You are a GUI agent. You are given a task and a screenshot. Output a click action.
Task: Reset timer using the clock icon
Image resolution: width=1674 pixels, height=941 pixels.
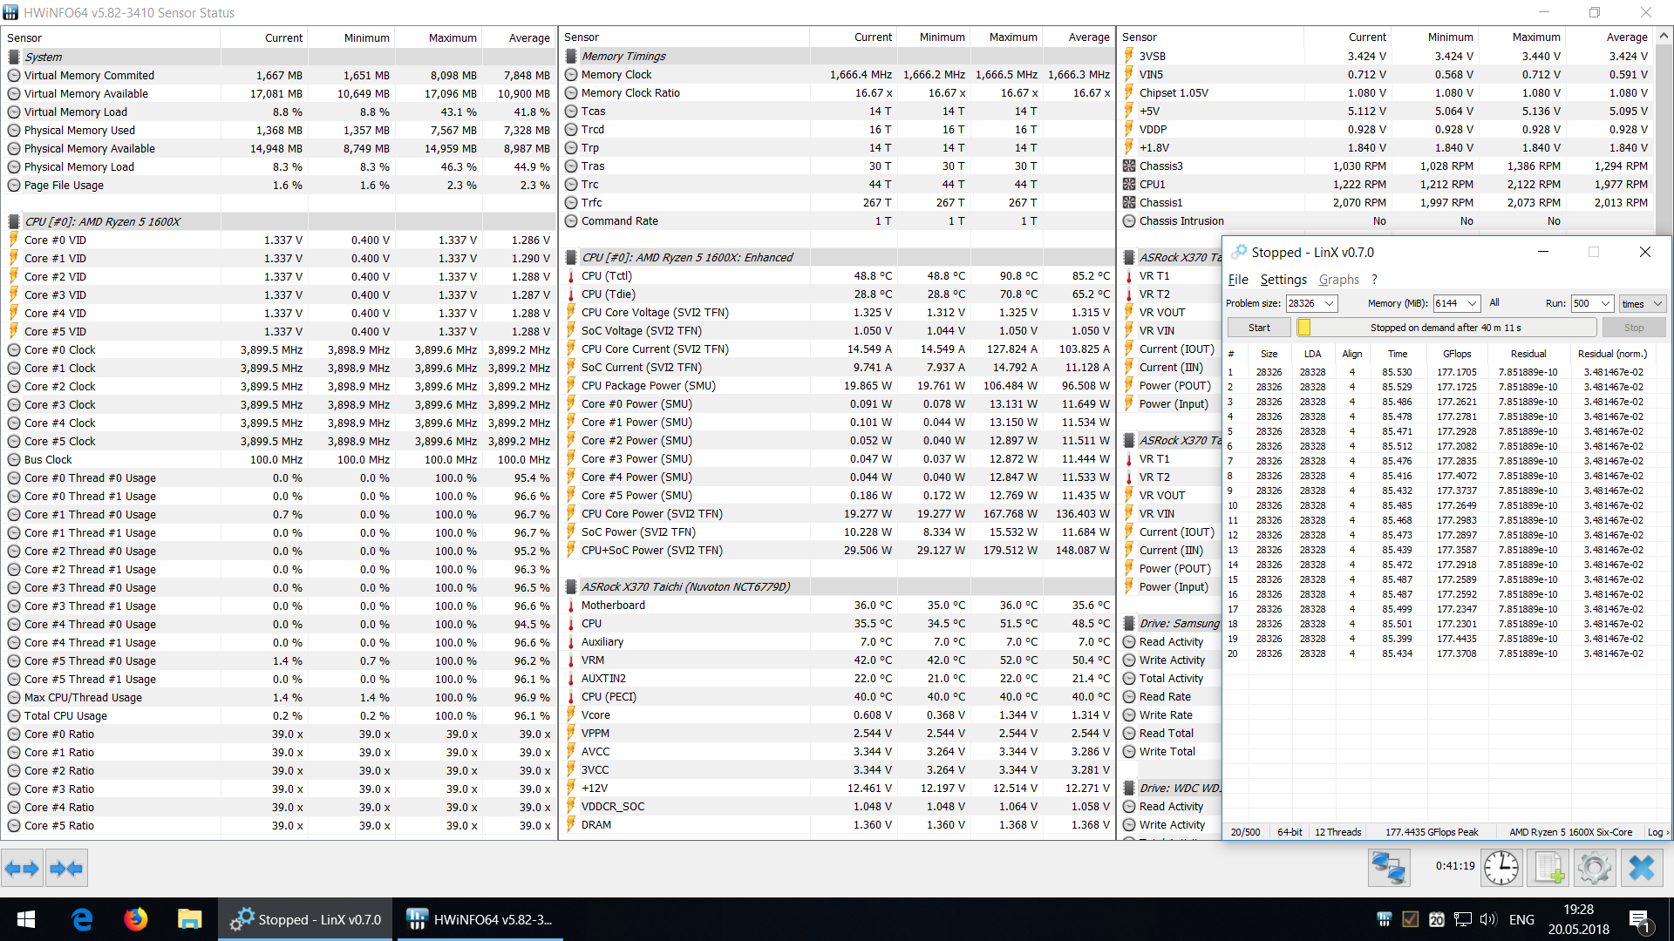coord(1501,868)
